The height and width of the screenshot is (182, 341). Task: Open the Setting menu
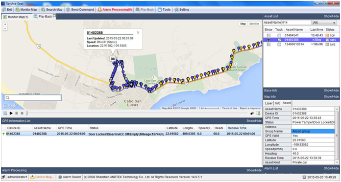click(x=182, y=10)
